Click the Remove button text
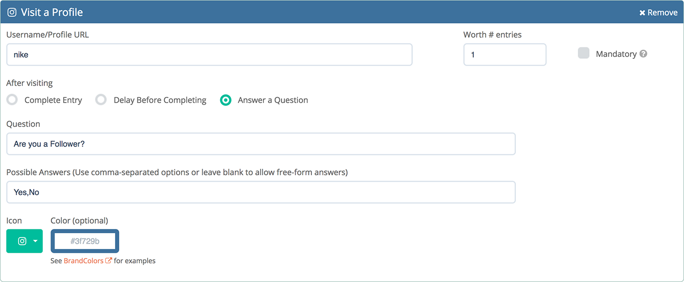Image resolution: width=684 pixels, height=282 pixels. point(662,13)
